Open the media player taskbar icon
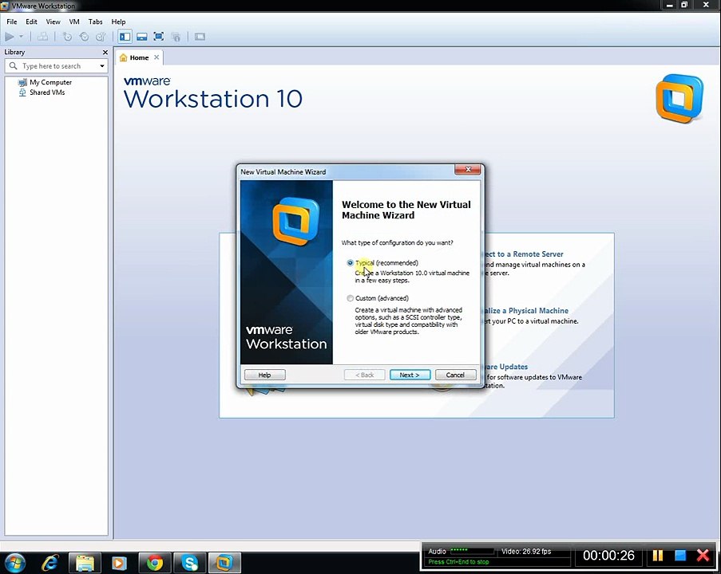The width and height of the screenshot is (721, 574). point(119,563)
